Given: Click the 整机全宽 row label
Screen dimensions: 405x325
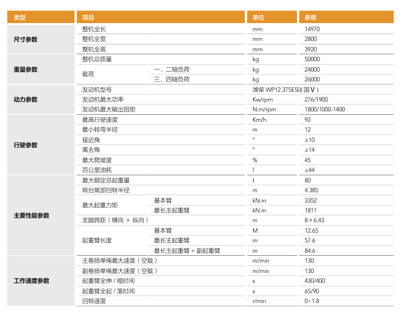Looking at the screenshot, I should pos(94,39).
